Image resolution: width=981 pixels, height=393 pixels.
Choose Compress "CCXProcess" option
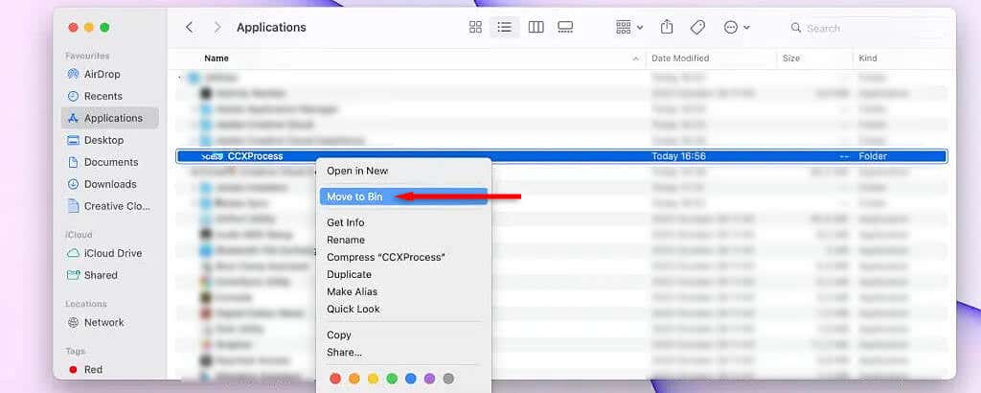point(385,257)
